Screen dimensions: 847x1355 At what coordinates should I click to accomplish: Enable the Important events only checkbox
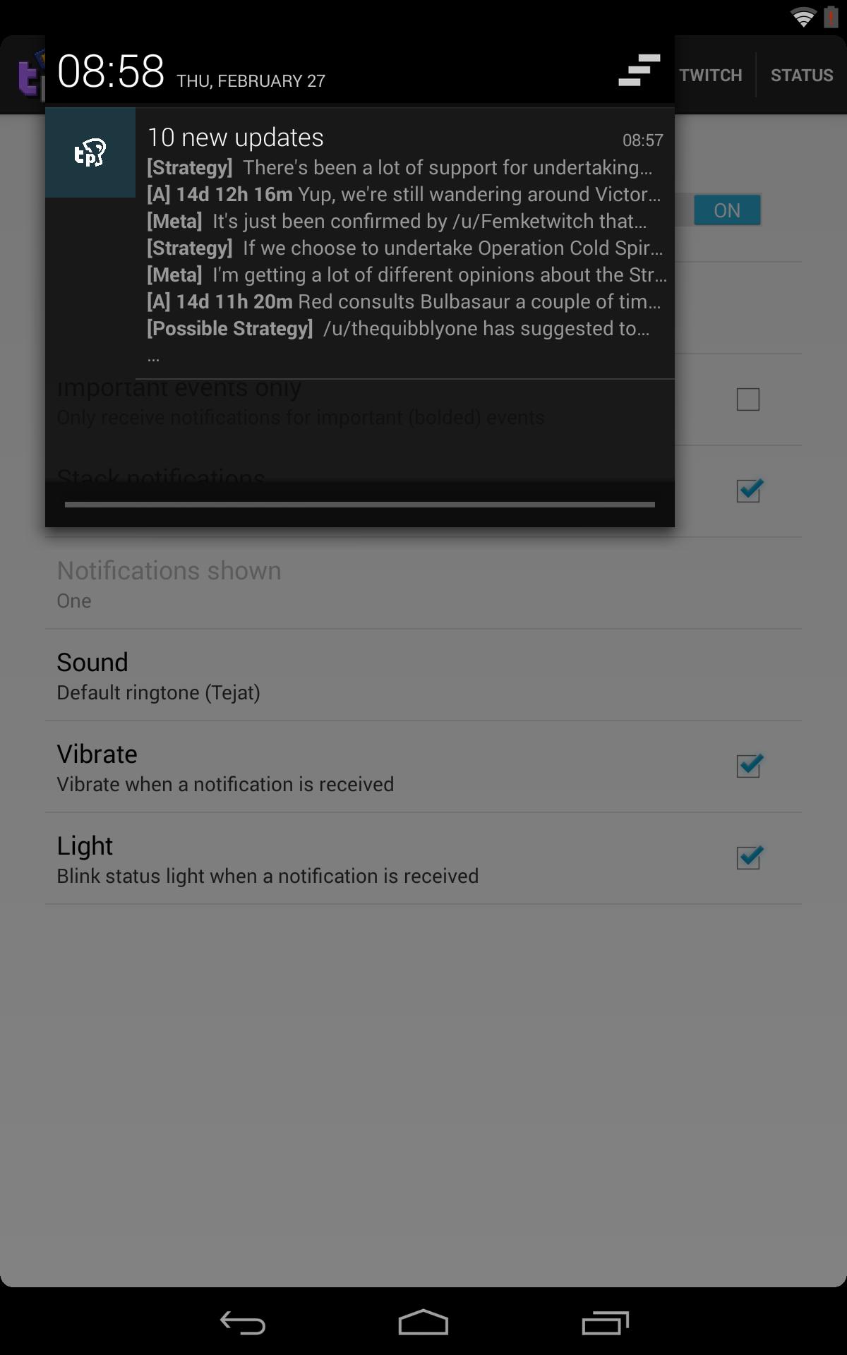[748, 399]
